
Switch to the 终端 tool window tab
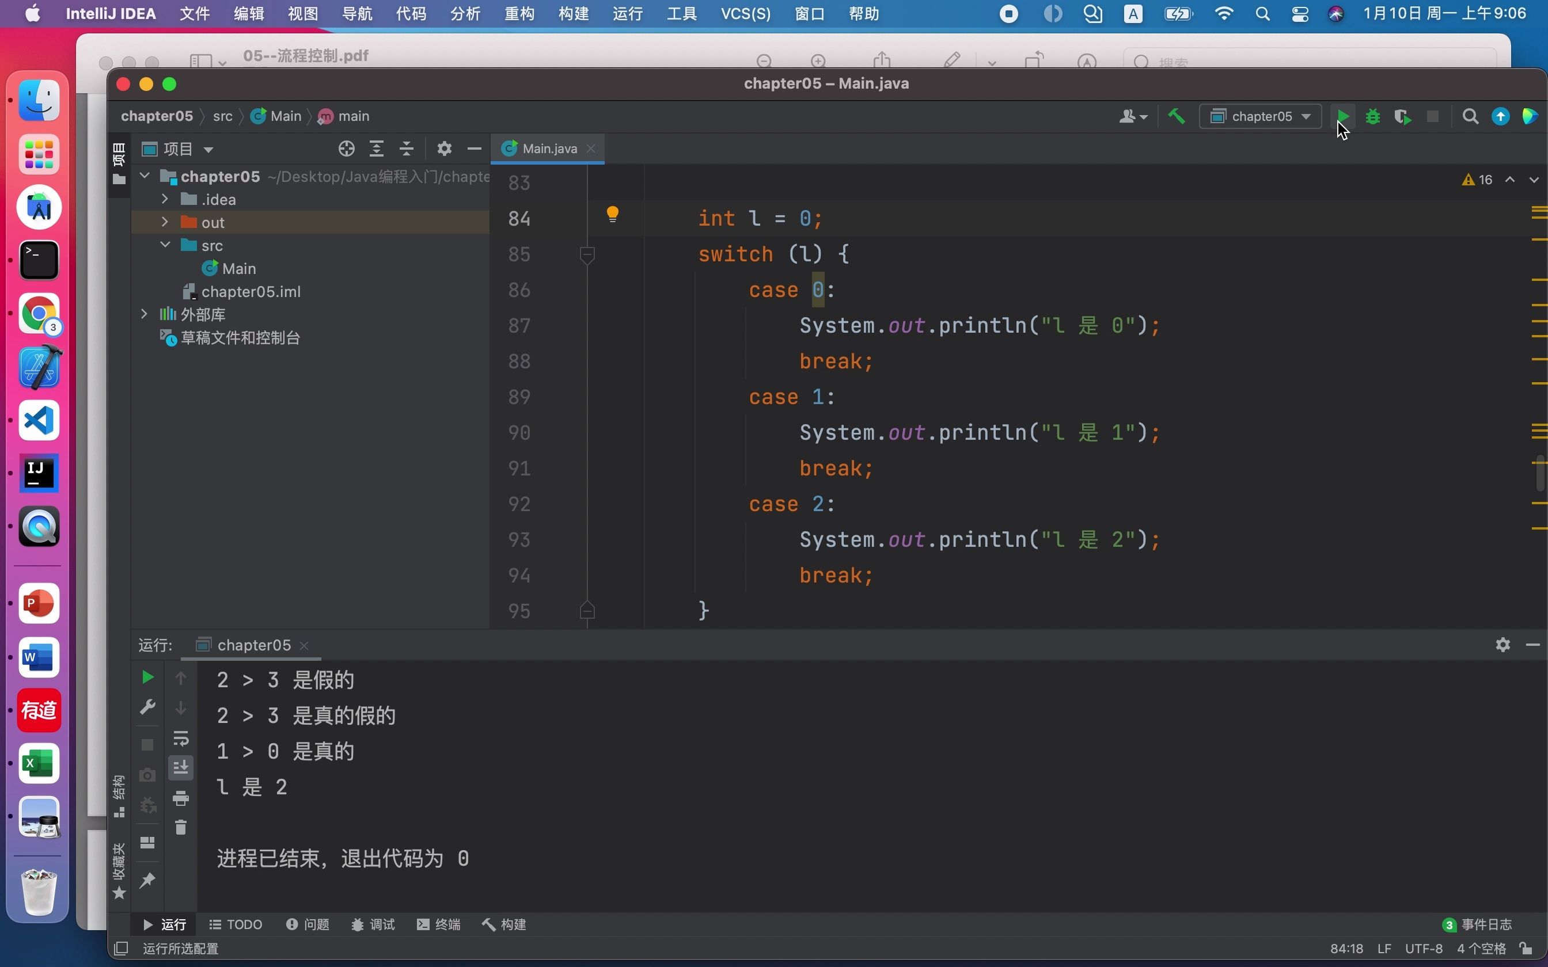439,924
